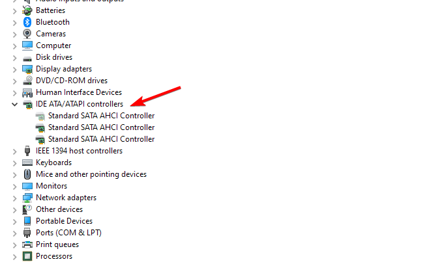Click the Cameras webcam icon

[x=27, y=34]
